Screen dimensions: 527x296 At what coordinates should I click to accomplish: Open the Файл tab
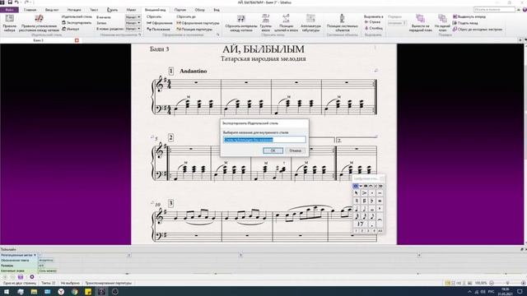point(9,10)
